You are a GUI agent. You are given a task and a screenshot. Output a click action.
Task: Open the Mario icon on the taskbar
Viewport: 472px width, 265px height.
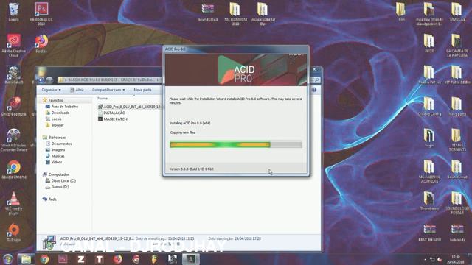pos(136,259)
